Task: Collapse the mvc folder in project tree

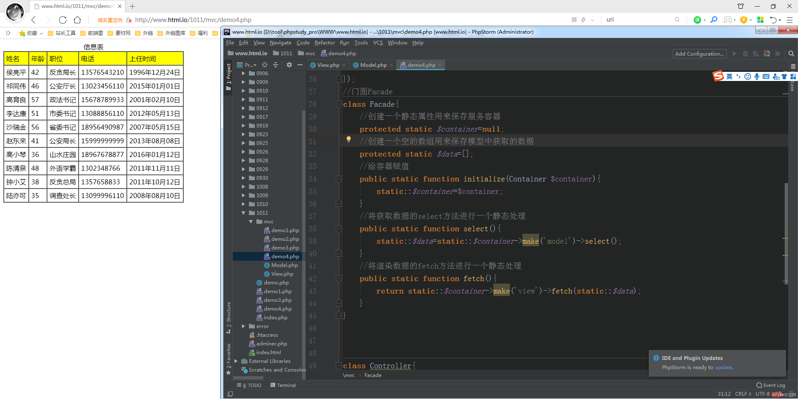Action: click(x=251, y=222)
